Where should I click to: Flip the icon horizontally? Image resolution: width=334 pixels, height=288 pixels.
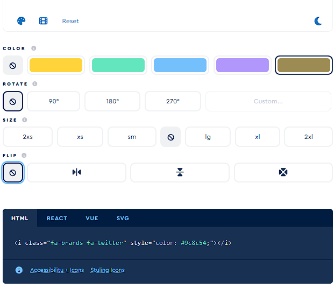pos(77,172)
